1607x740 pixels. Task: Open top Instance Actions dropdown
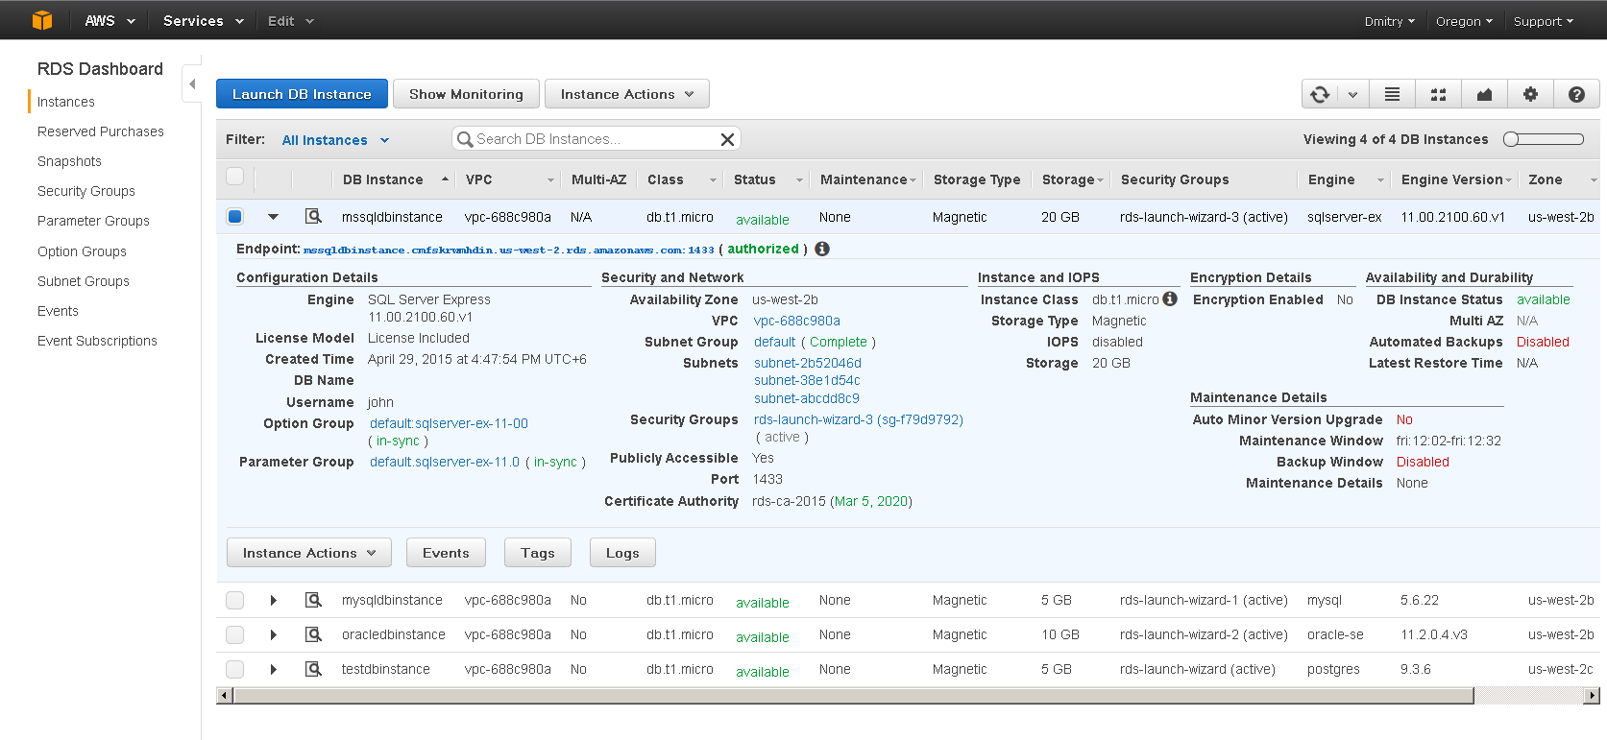(626, 94)
